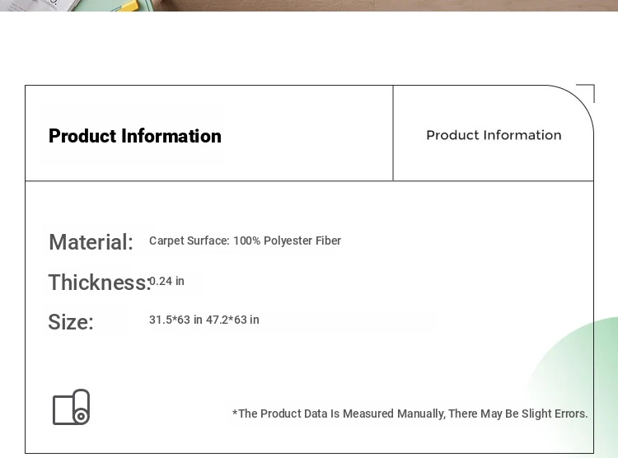Click the vertical divider between header cells
This screenshot has height=458, width=618.
[x=393, y=133]
